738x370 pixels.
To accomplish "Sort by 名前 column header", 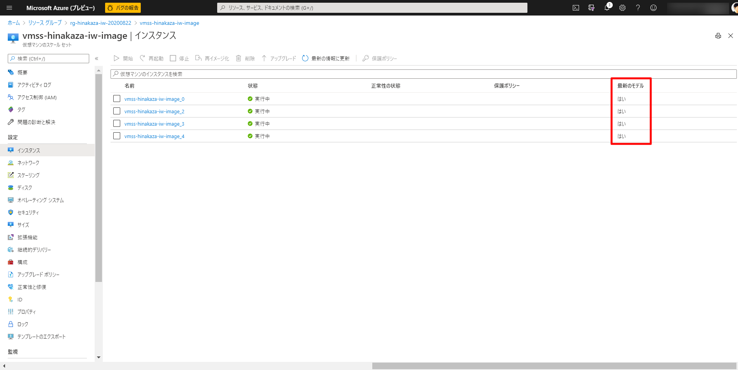I will 130,86.
